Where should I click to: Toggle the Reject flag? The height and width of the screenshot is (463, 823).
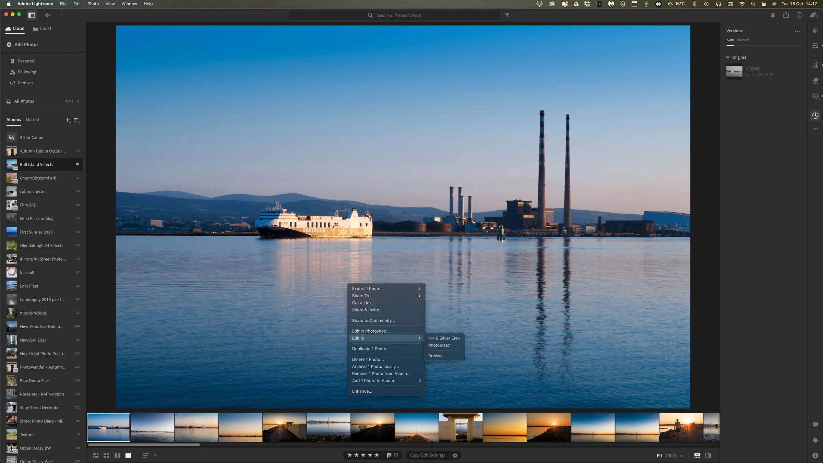pyautogui.click(x=396, y=455)
